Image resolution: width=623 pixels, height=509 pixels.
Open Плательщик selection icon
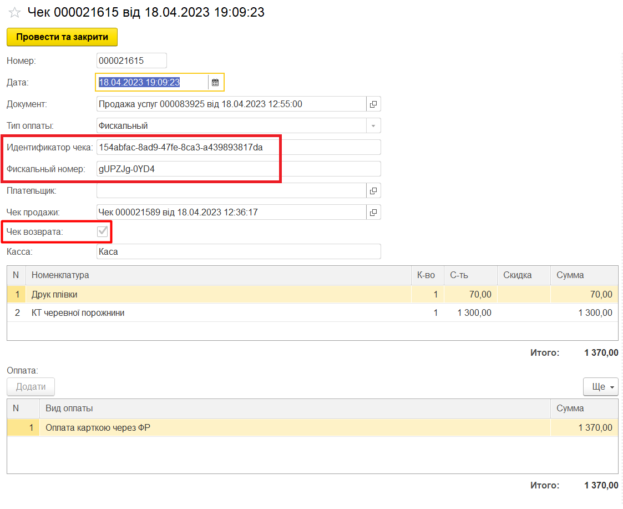373,191
